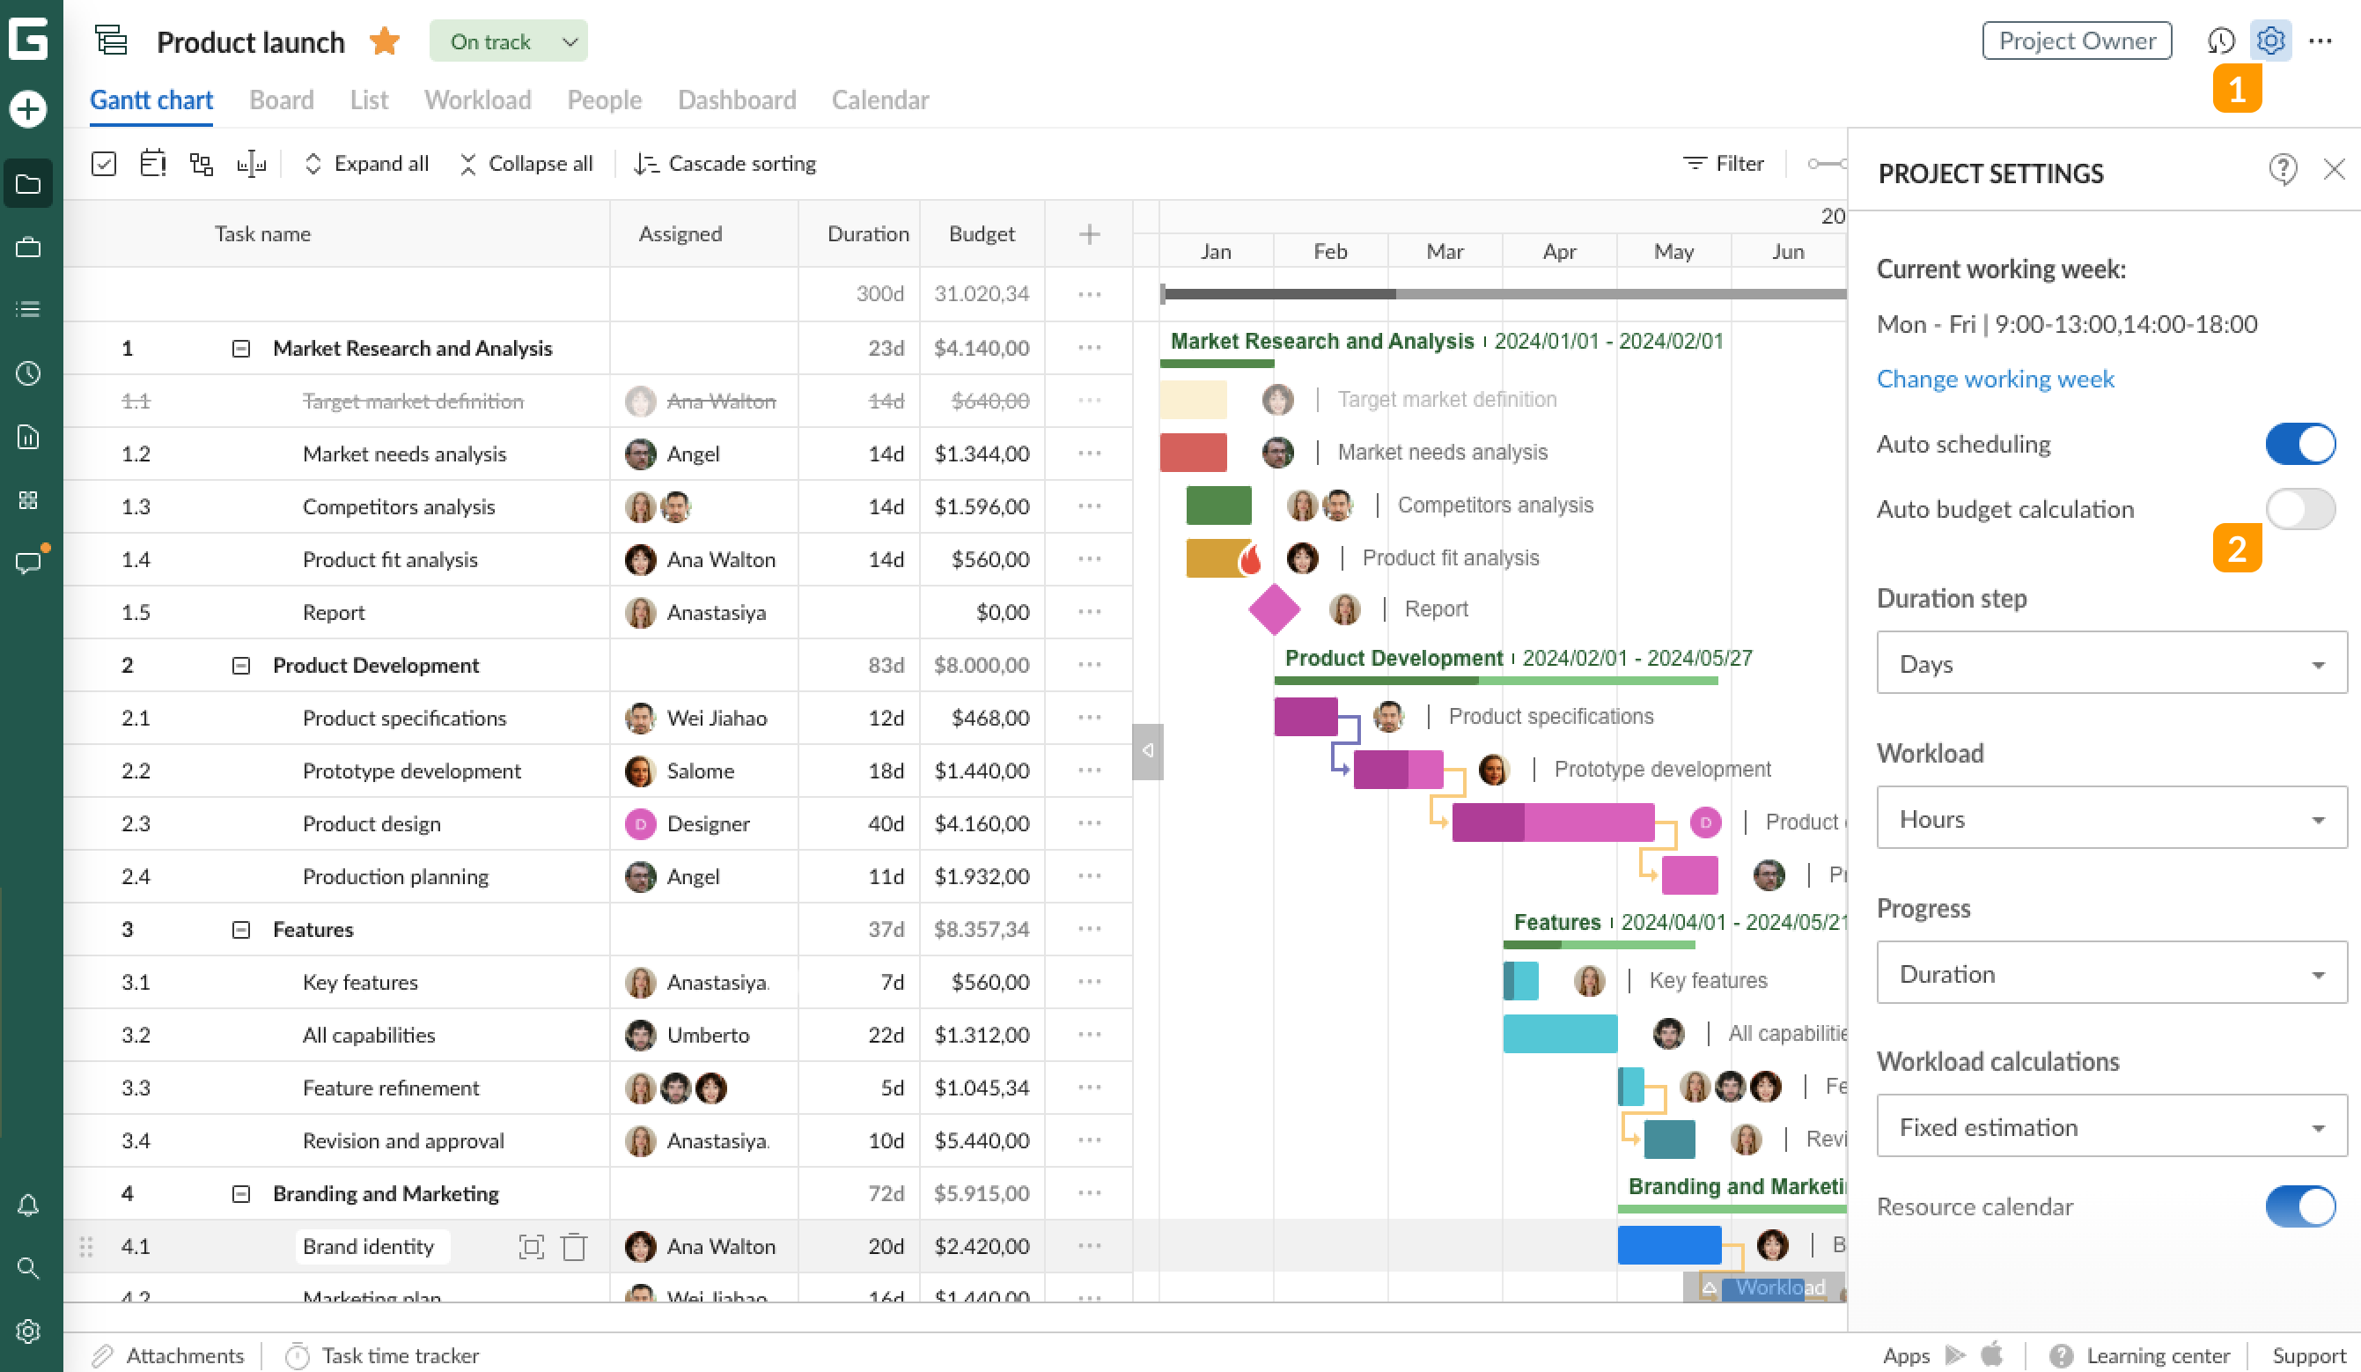2361x1372 pixels.
Task: Open project settings gear icon in header
Action: click(x=2270, y=41)
